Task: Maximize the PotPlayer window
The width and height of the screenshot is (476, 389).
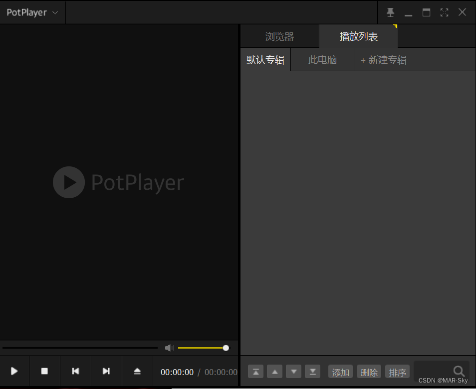Action: point(426,12)
